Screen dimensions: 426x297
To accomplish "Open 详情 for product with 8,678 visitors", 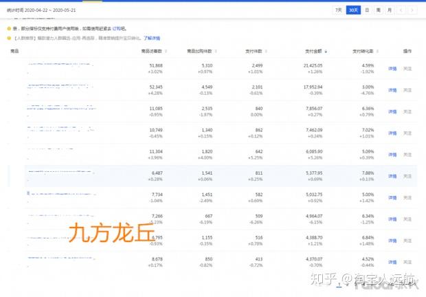I will [x=392, y=262].
